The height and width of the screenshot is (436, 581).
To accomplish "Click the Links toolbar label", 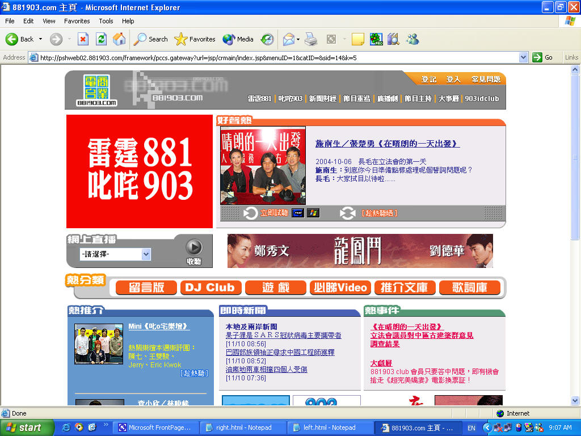I will click(571, 57).
